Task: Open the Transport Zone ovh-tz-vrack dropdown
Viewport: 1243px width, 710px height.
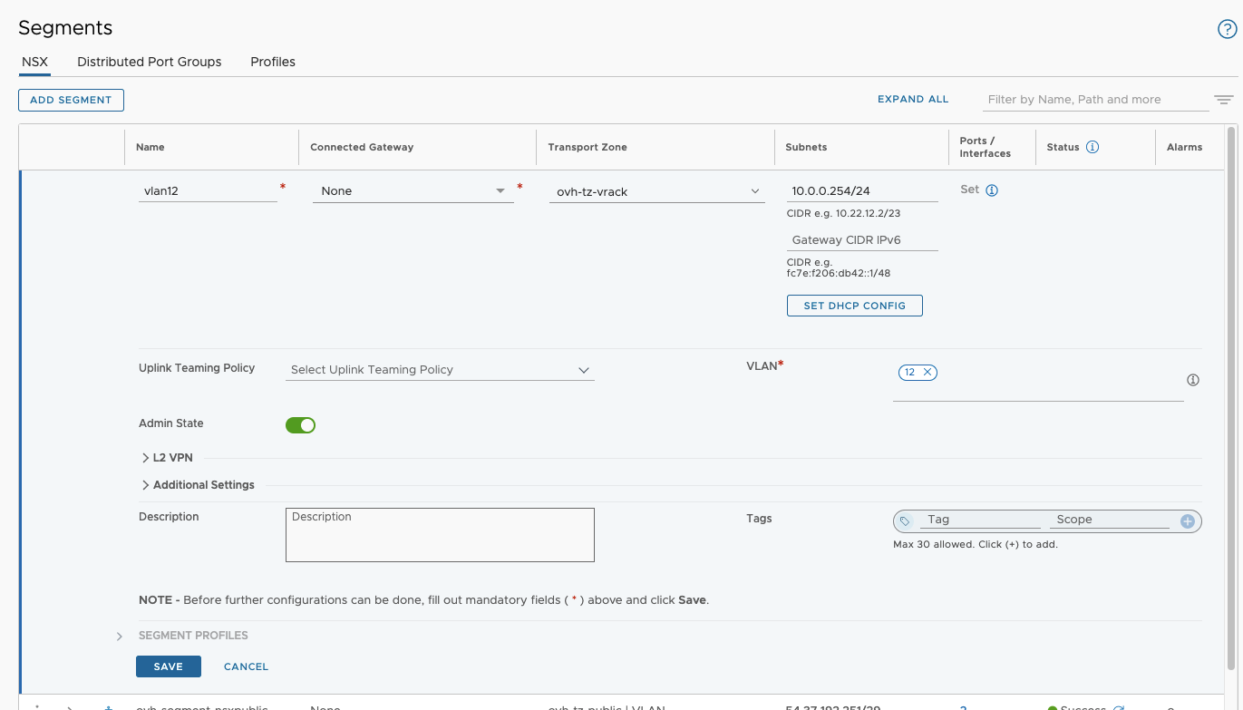Action: point(656,191)
